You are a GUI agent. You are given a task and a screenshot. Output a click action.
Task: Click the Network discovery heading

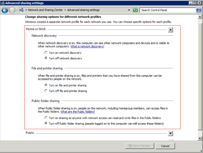coord(44,36)
